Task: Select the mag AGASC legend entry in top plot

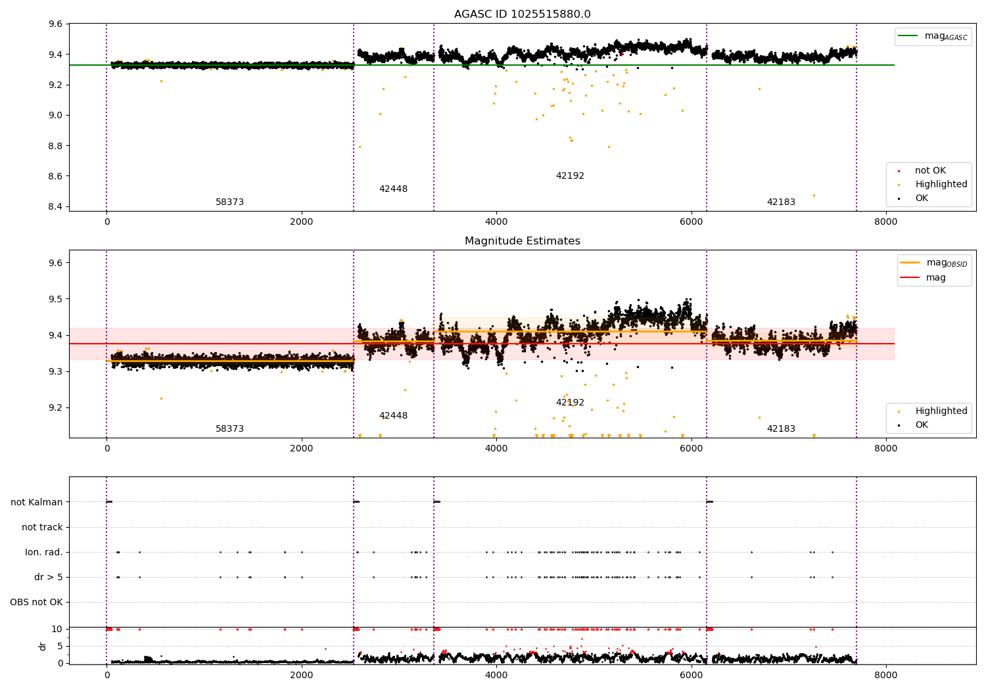Action: pyautogui.click(x=933, y=36)
